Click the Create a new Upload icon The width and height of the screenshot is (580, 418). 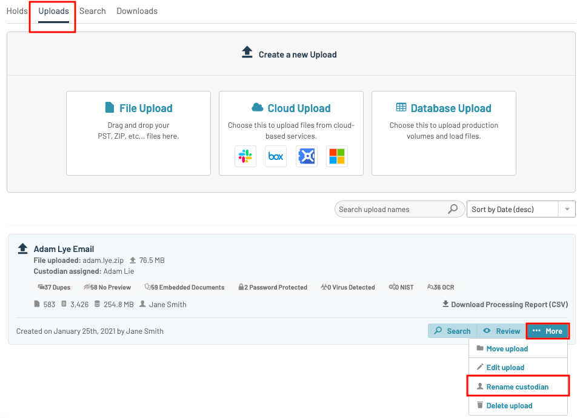[x=247, y=52]
